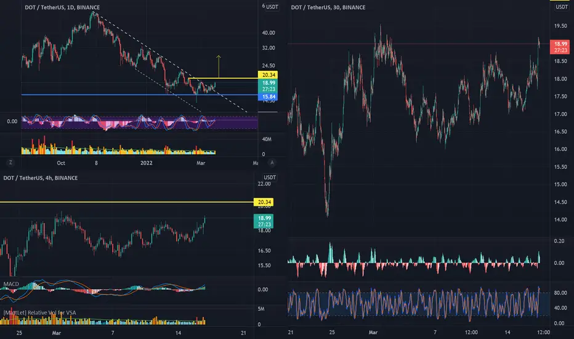This screenshot has width=574, height=339.
Task: Open USDT currency selector on the 30-minute chart
Action: coord(562,7)
